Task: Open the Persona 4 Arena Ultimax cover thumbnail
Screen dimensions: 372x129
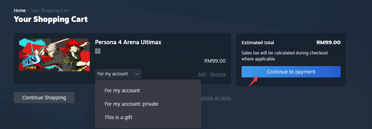Action: pos(54,55)
